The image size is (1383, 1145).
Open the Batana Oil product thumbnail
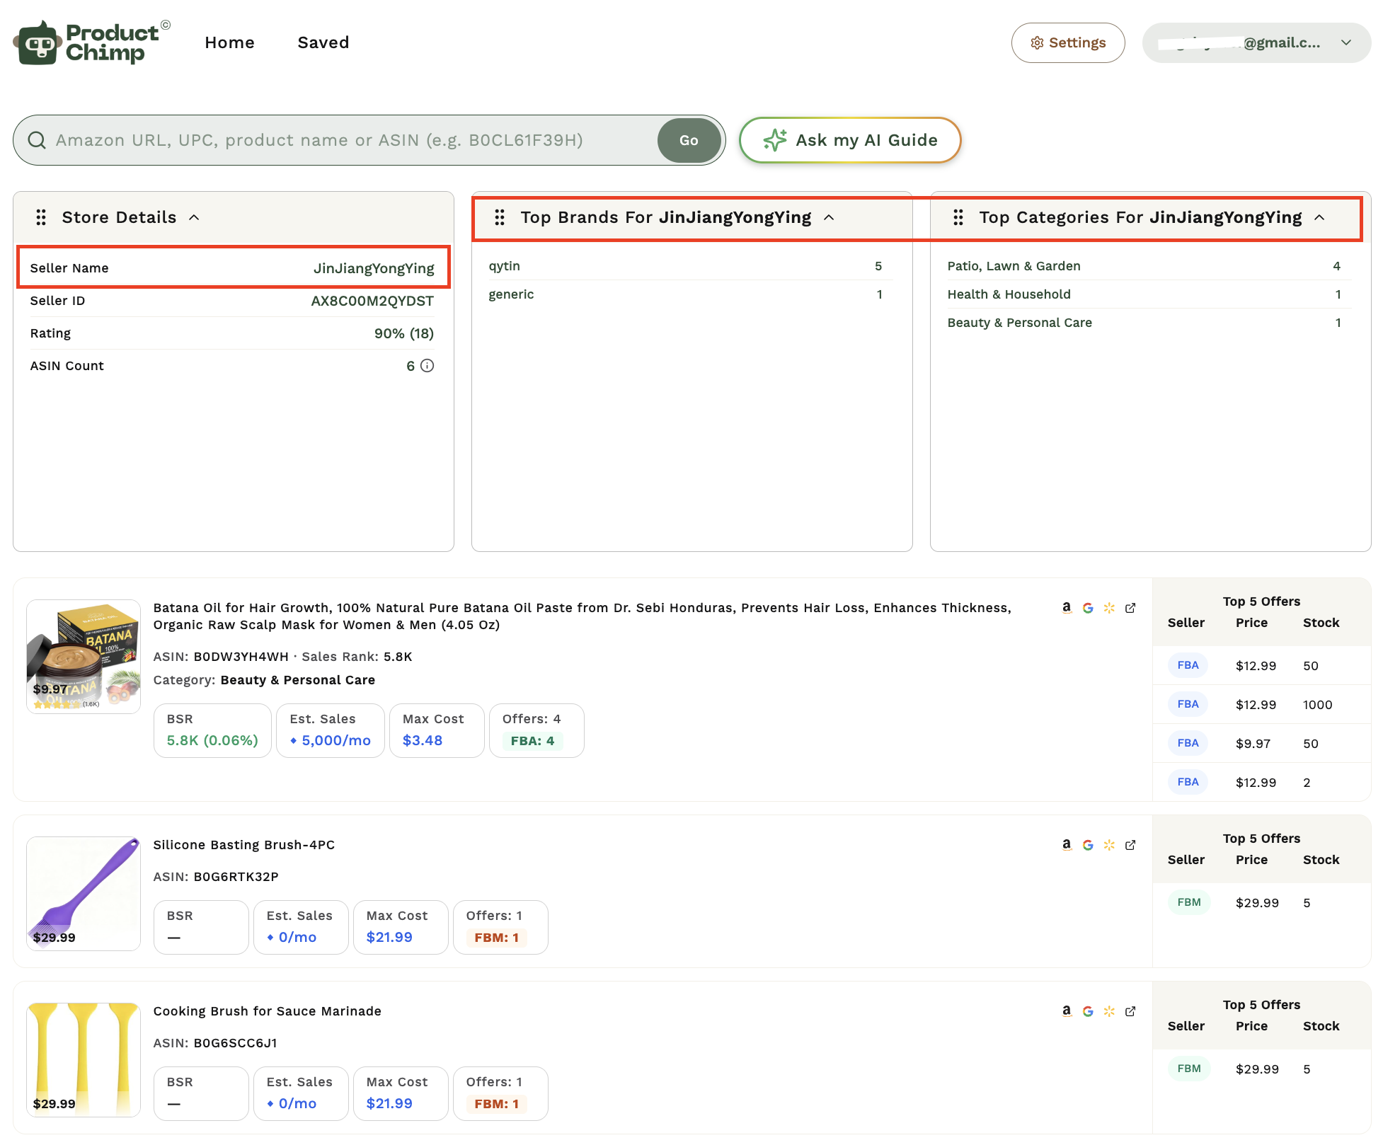click(84, 656)
